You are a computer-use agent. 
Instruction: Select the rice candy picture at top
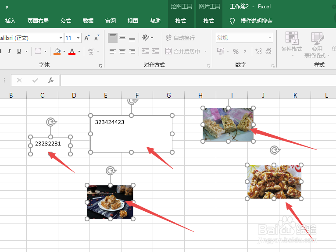tap(228, 124)
